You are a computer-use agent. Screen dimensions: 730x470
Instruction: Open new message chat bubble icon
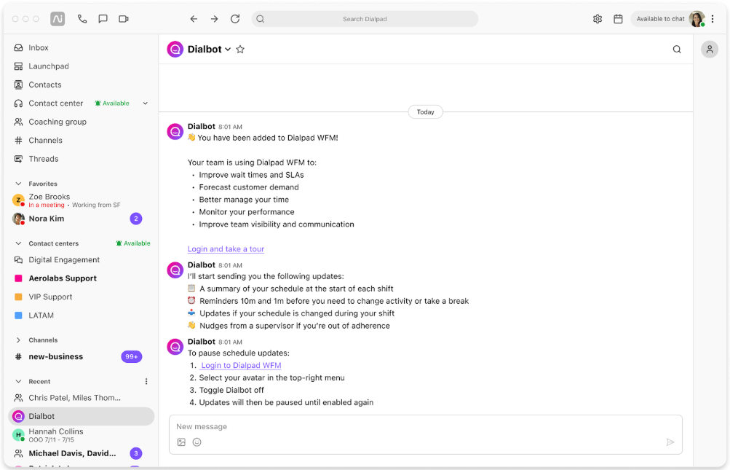click(x=103, y=19)
